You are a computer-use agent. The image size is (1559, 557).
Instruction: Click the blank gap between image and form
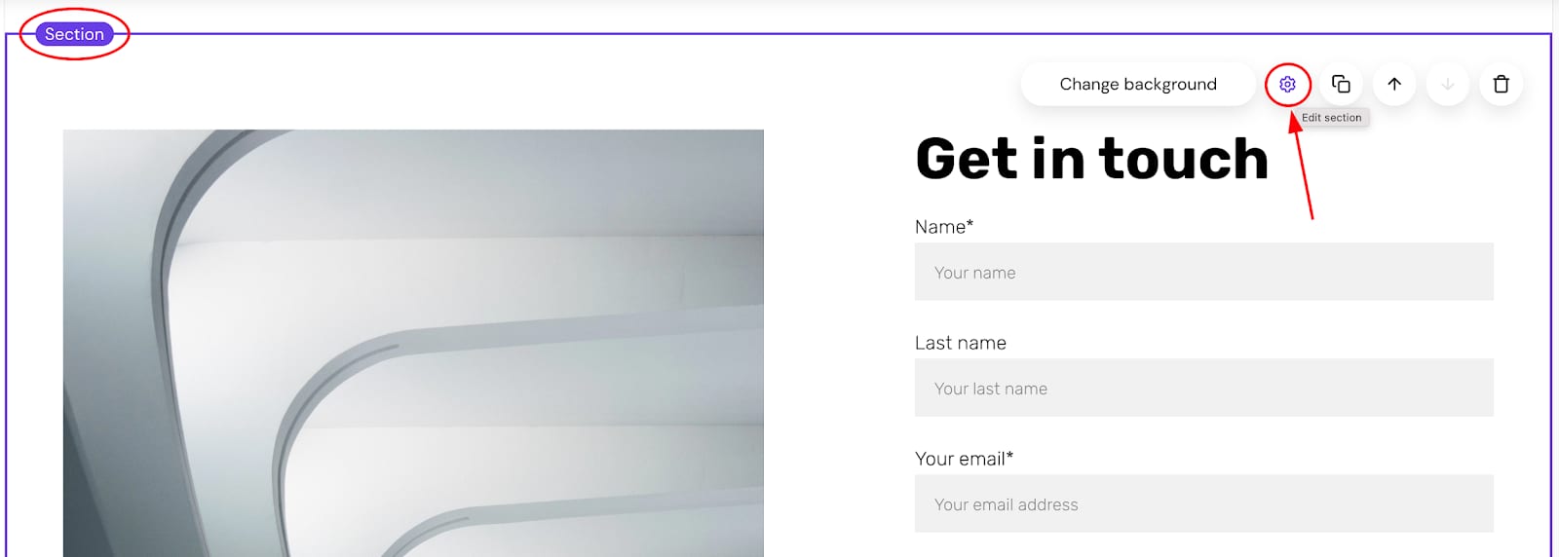[838, 341]
